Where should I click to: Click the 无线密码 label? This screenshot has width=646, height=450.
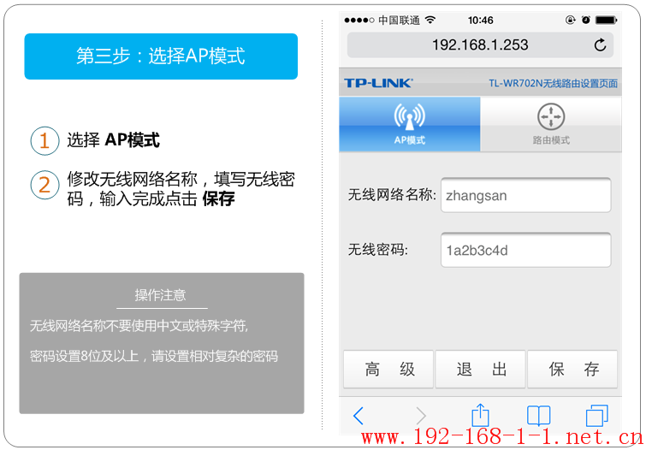[378, 249]
